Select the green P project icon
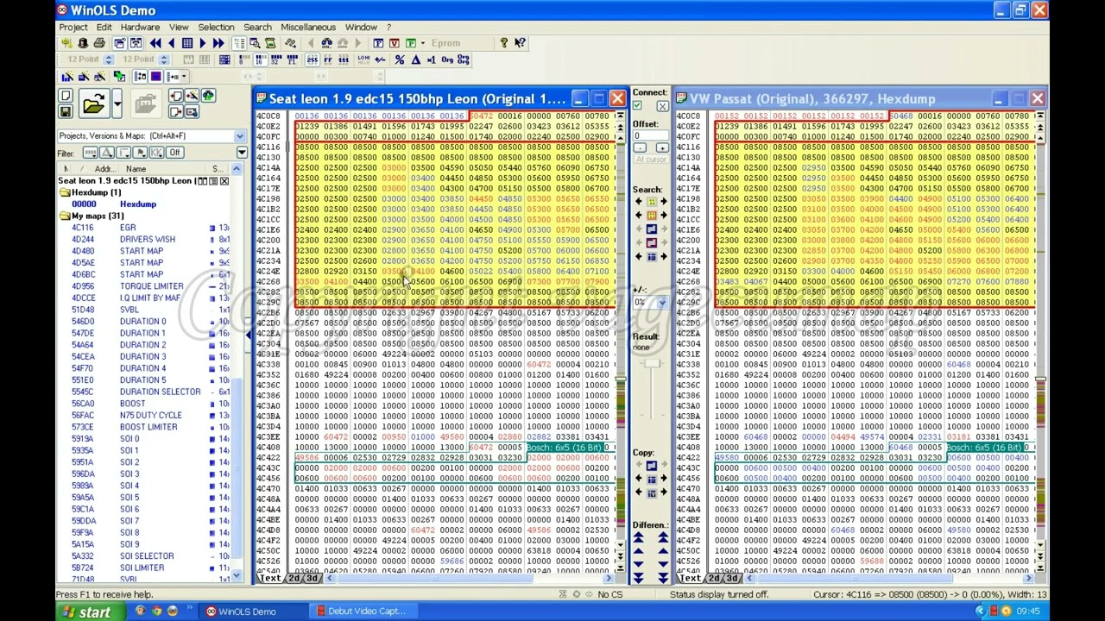 [411, 43]
